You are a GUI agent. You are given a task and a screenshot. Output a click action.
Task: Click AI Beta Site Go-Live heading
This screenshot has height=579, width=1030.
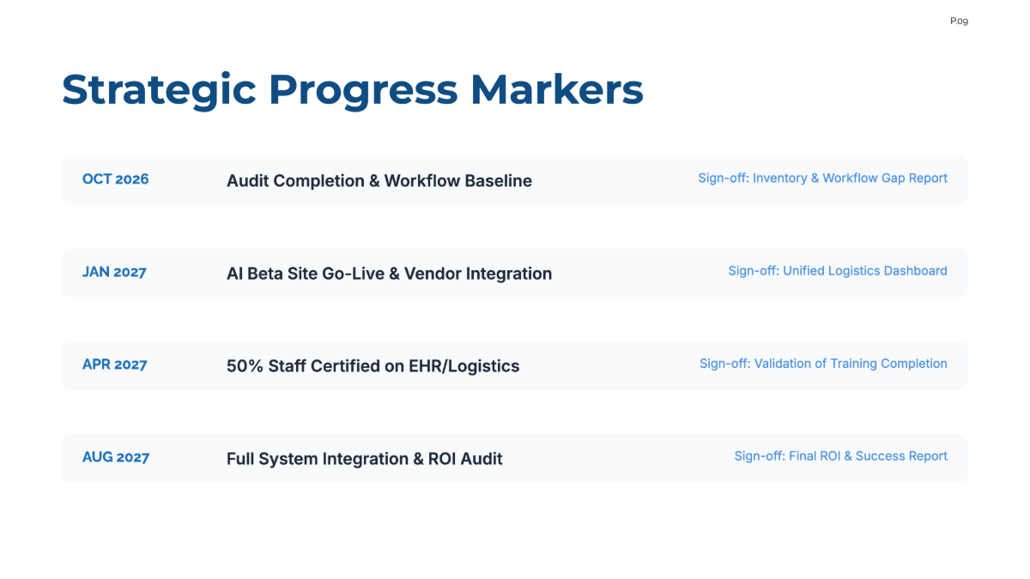(x=389, y=274)
